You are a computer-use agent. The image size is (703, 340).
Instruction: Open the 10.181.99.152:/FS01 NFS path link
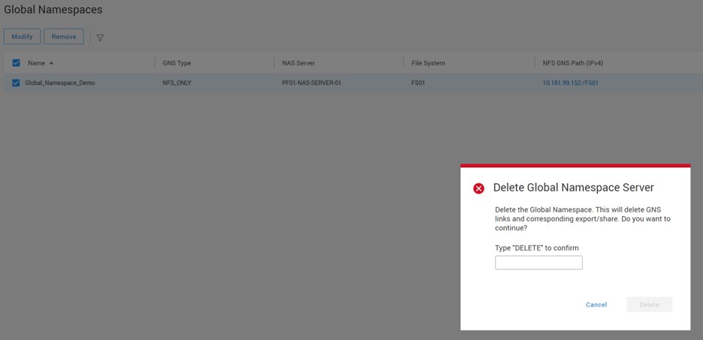570,83
